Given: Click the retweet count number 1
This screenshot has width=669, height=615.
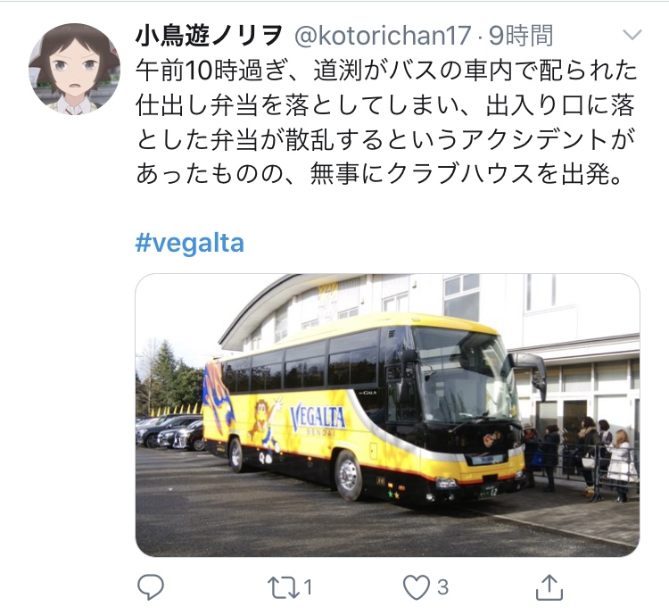Looking at the screenshot, I should pyautogui.click(x=308, y=587).
